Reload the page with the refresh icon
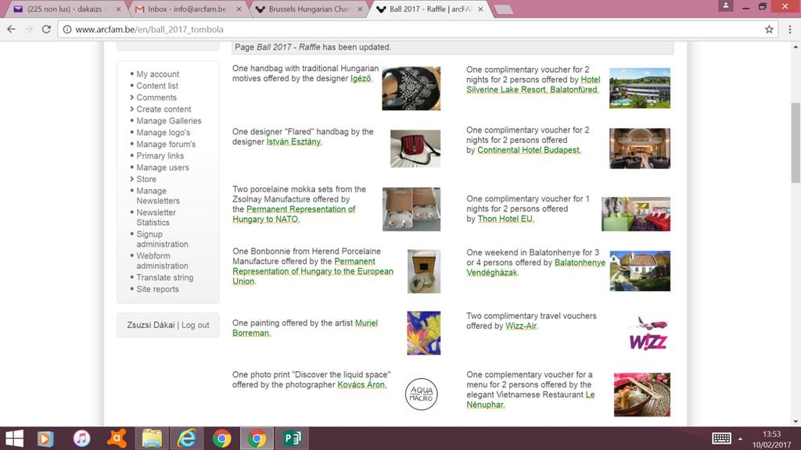The image size is (801, 450). 46,30
